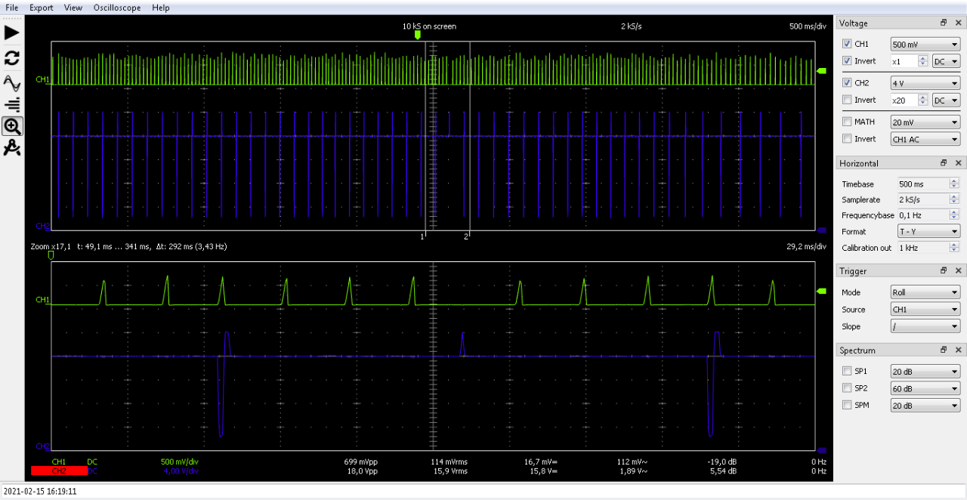Float the Voltage dock panel
Viewport: 967px width, 500px height.
[x=944, y=23]
